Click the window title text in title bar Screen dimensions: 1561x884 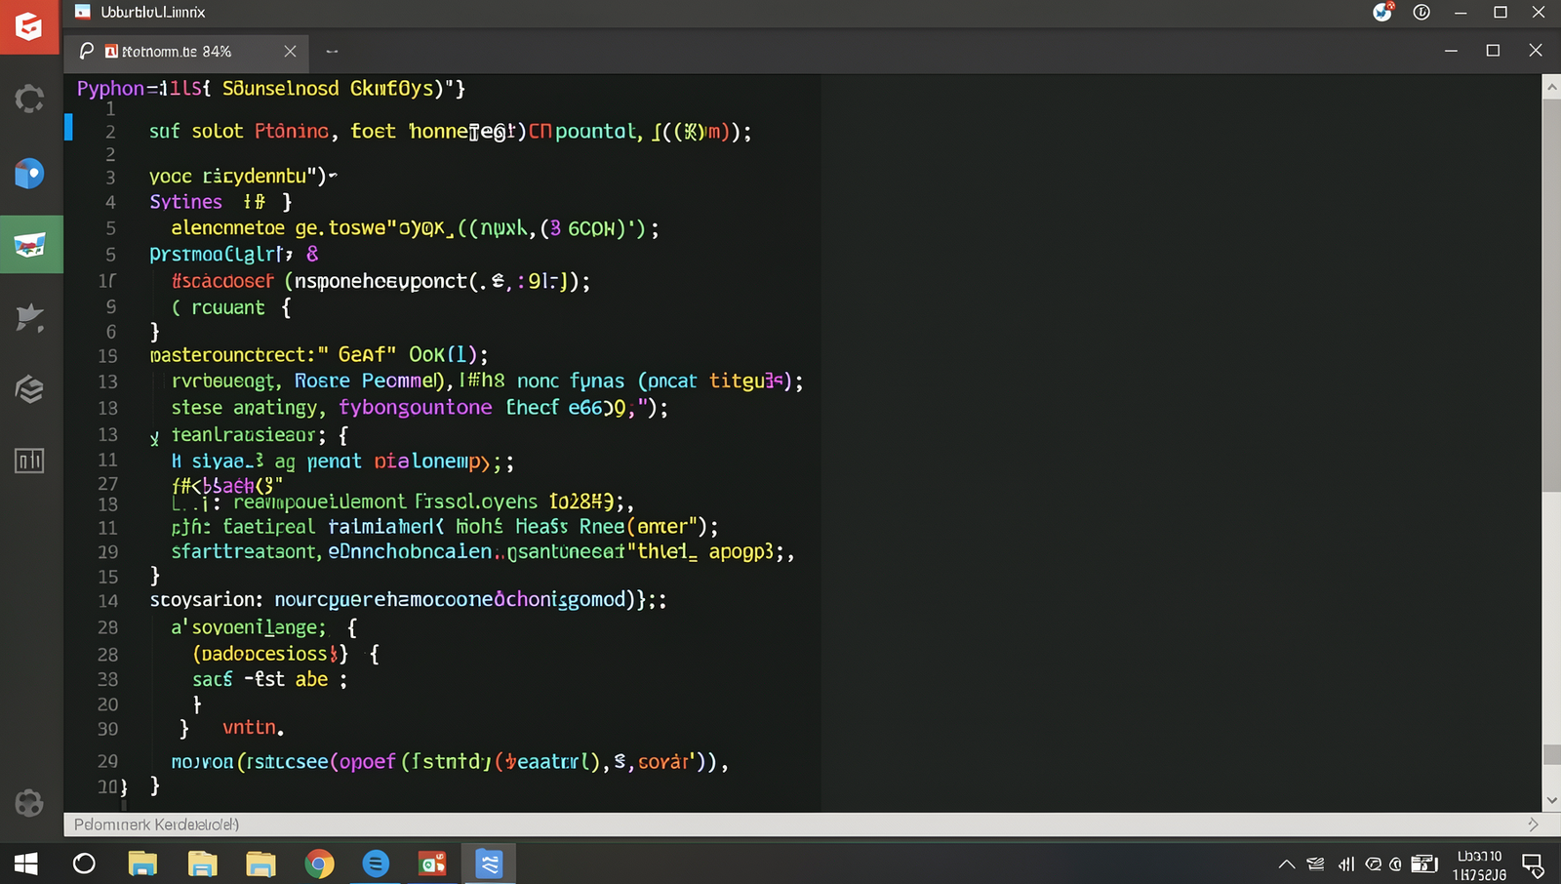(153, 12)
